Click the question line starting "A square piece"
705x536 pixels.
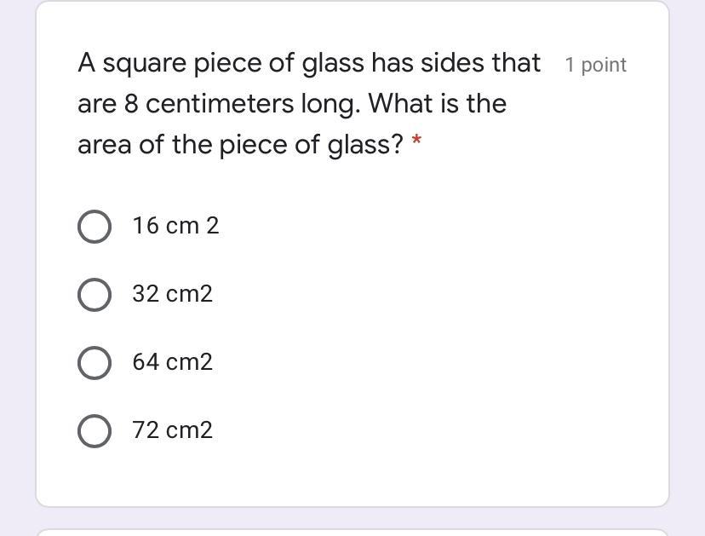click(308, 63)
